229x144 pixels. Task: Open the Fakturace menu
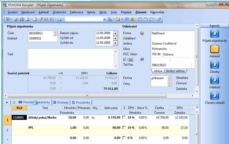76,12
